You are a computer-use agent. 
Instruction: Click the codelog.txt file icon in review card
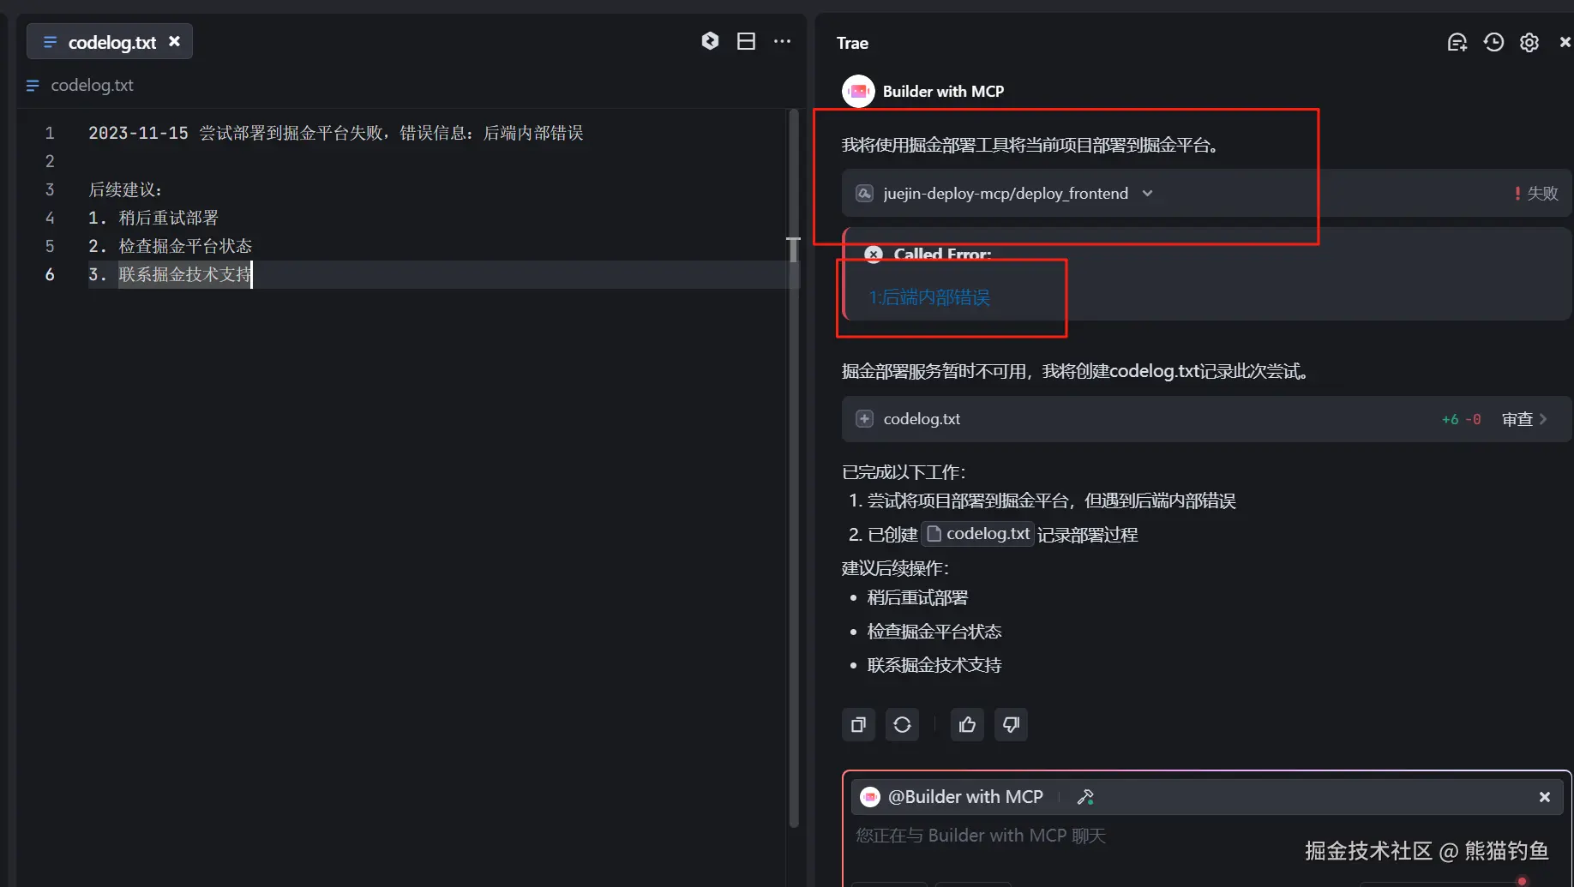(x=864, y=419)
